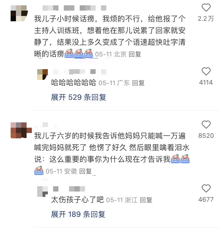Open avatar of the 哈哈哈哈哈哈 replier
Viewport: 220px width, 228px height.
(x=43, y=74)
